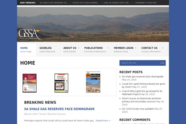The width and height of the screenshot is (186, 124).
Task: Open recent post 'SA shale gas reserves face downgrade'
Action: (143, 77)
